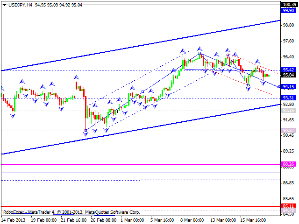Click the grey 92.35 level label
299x224 pixels.
pos(289,110)
